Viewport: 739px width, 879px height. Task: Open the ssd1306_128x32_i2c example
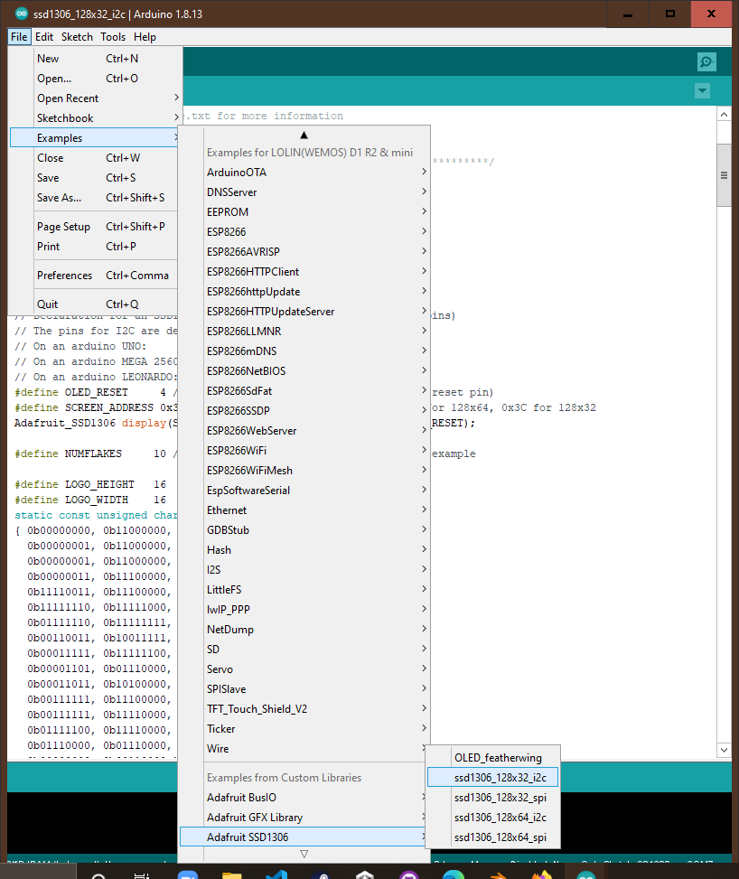pyautogui.click(x=493, y=778)
